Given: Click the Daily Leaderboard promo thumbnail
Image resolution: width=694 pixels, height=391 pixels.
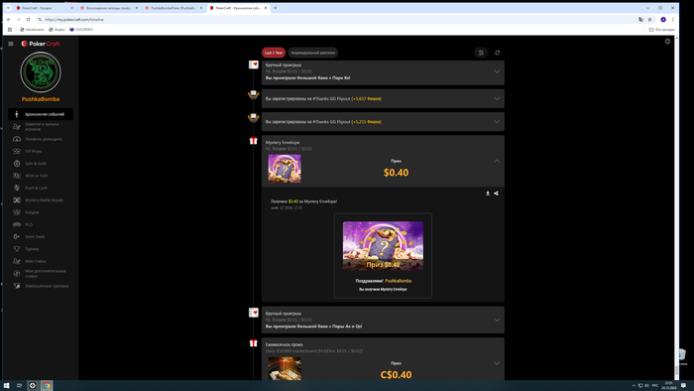Looking at the screenshot, I should 285,368.
